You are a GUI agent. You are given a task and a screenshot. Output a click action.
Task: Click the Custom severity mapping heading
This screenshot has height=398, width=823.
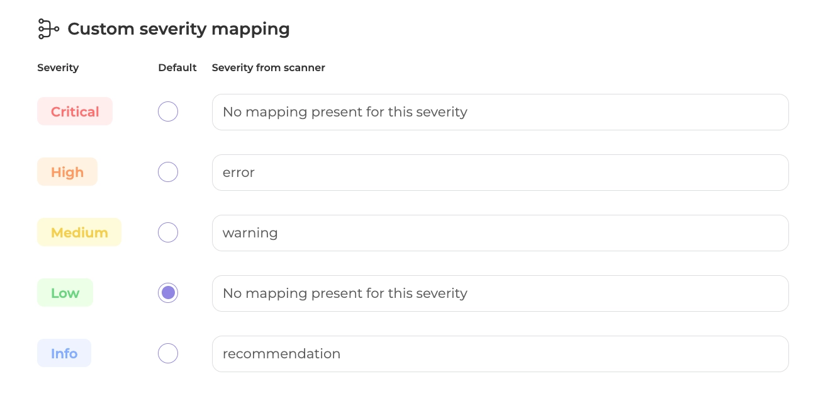pos(178,29)
